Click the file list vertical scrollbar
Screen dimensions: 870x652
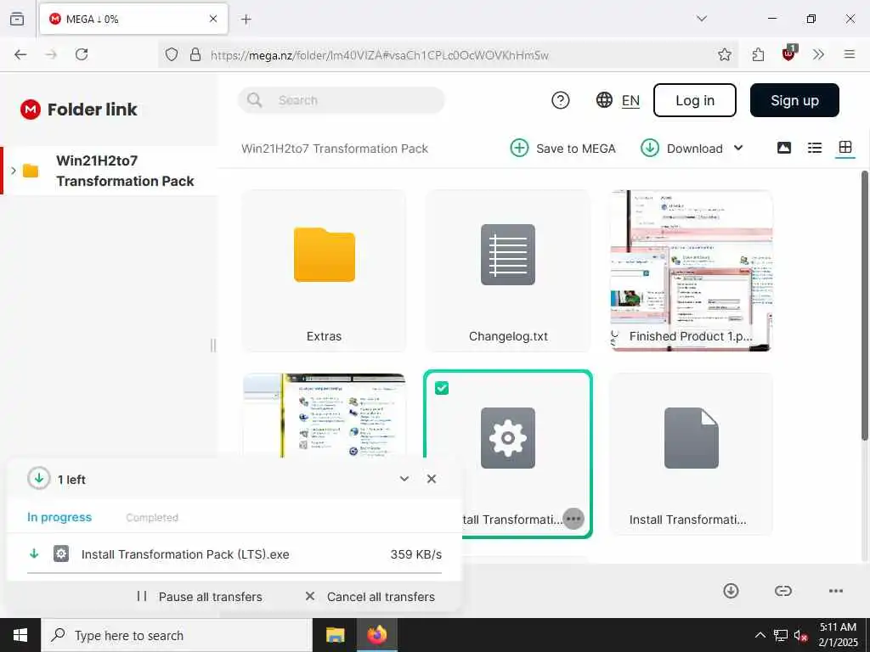tap(864, 306)
